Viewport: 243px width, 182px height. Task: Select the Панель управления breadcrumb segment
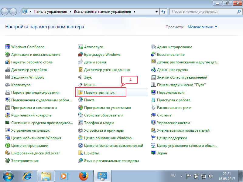pos(50,12)
